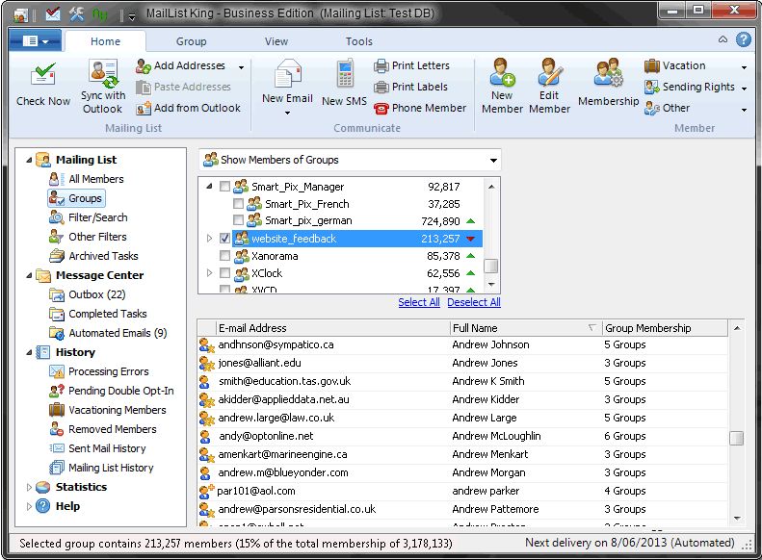Switch to the Home ribbon tab

[105, 41]
